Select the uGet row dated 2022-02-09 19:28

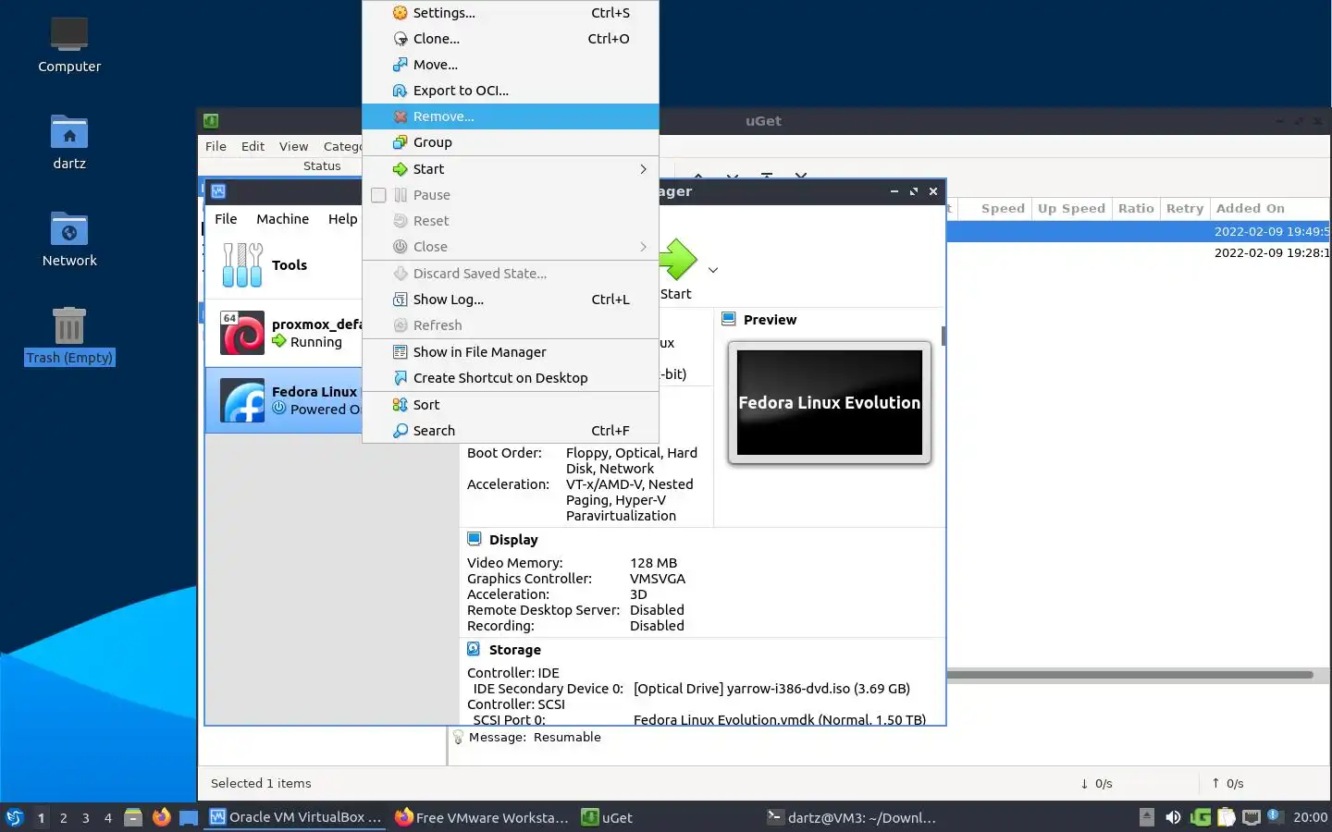click(1139, 252)
